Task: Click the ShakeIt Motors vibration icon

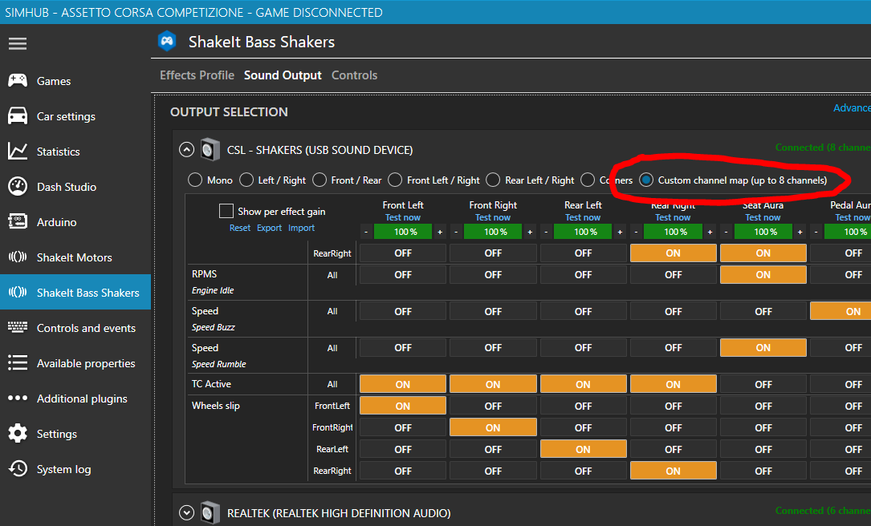Action: pyautogui.click(x=17, y=257)
